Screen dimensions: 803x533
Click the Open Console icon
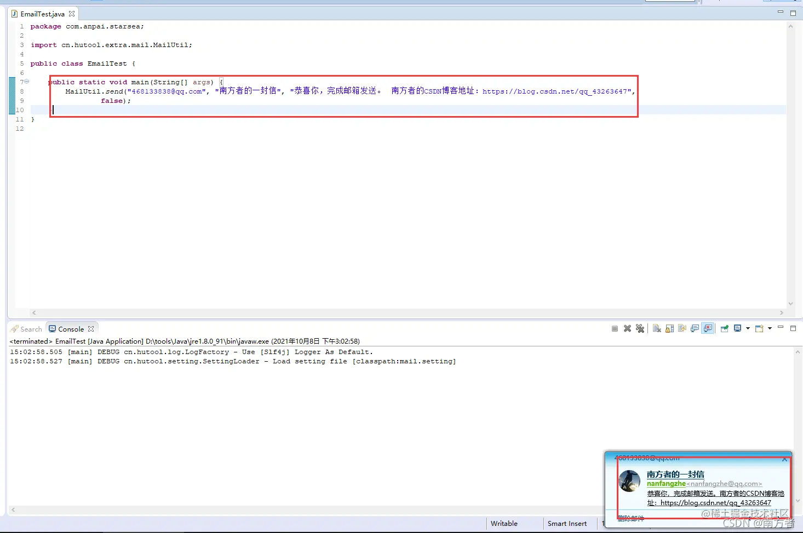[x=759, y=328]
